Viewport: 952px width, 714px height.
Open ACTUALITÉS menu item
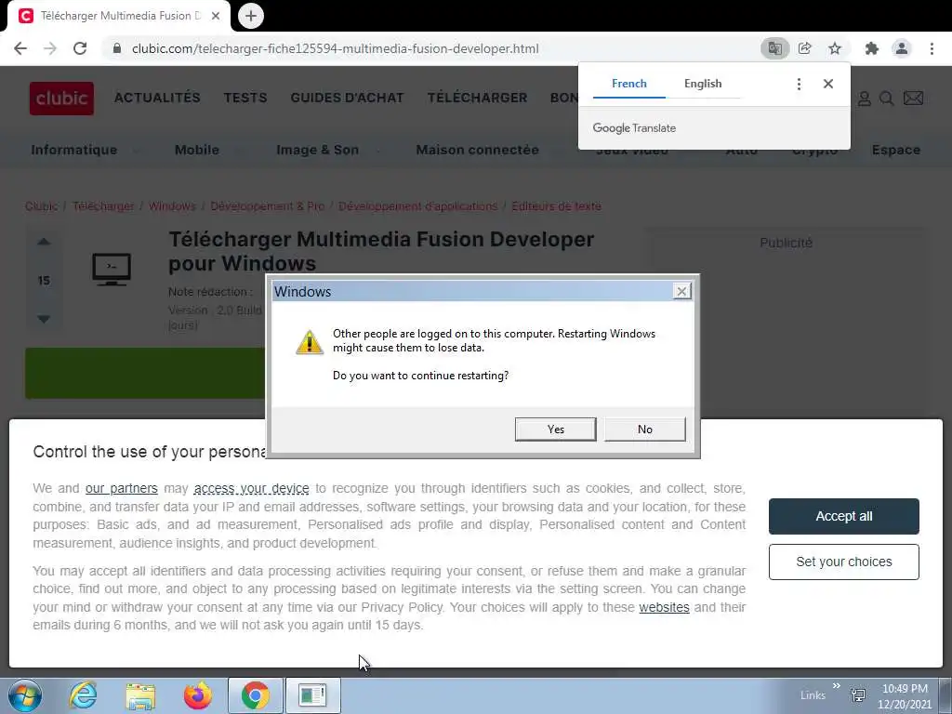[157, 98]
